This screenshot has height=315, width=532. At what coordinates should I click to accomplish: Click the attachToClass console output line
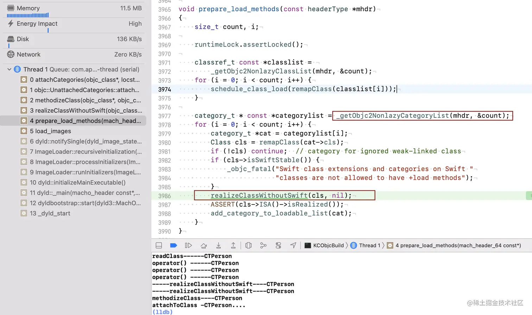point(199,305)
